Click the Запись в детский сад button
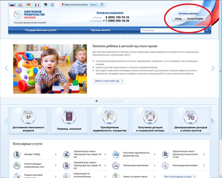The image size is (222, 178). tap(109, 81)
